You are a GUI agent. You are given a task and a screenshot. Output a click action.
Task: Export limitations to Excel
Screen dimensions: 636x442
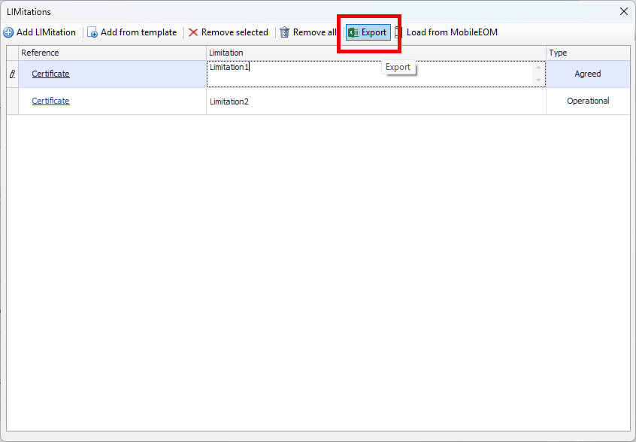pyautogui.click(x=368, y=32)
